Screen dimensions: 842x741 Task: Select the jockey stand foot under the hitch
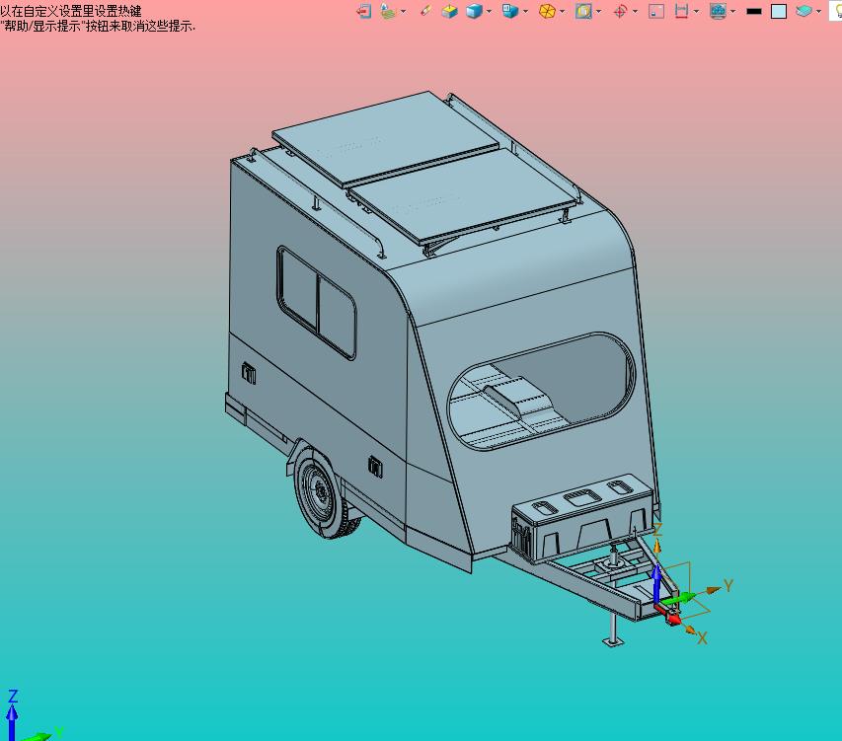pyautogui.click(x=612, y=640)
